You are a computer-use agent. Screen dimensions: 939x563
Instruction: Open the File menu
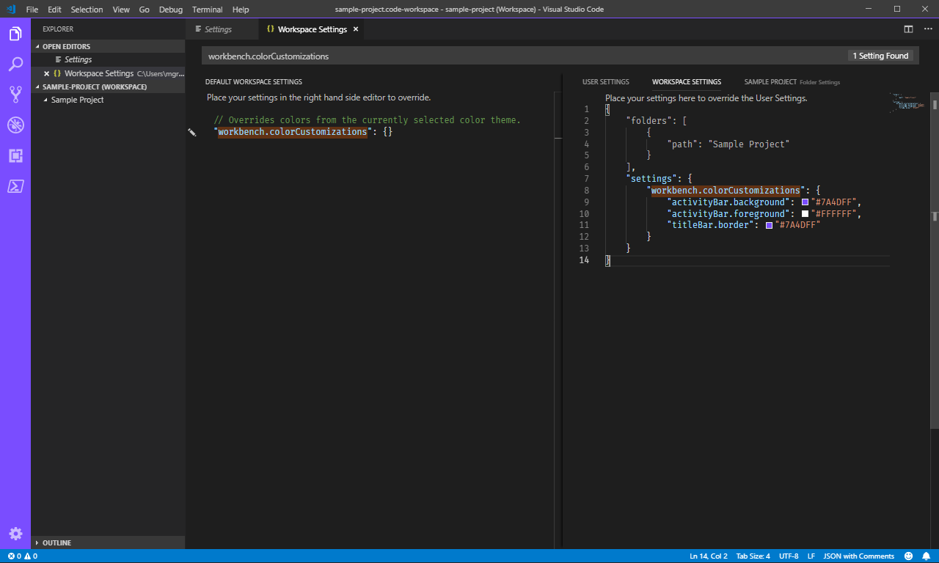tap(32, 10)
